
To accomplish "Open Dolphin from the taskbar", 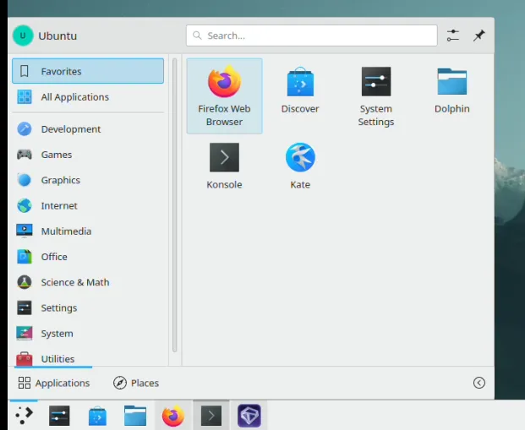I will coord(135,416).
